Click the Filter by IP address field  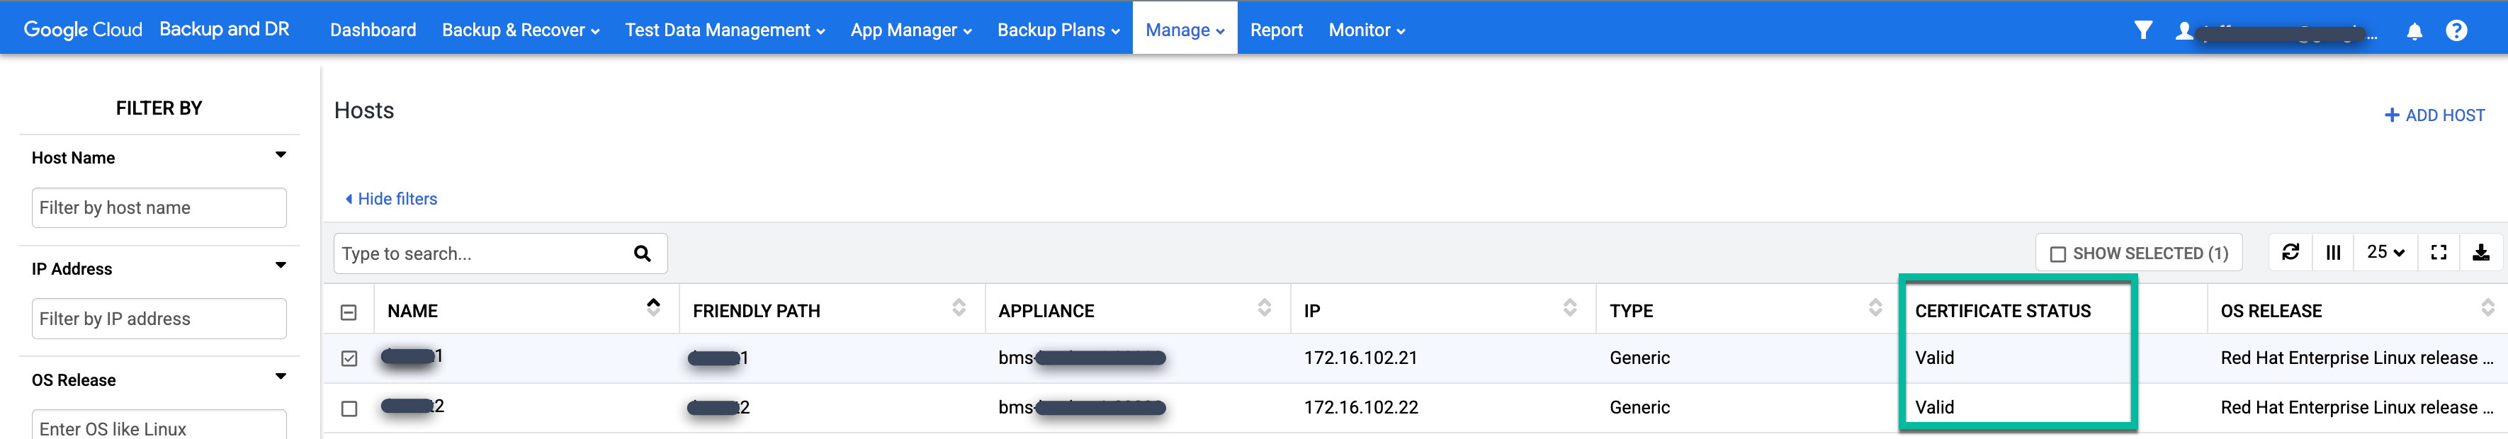point(158,317)
